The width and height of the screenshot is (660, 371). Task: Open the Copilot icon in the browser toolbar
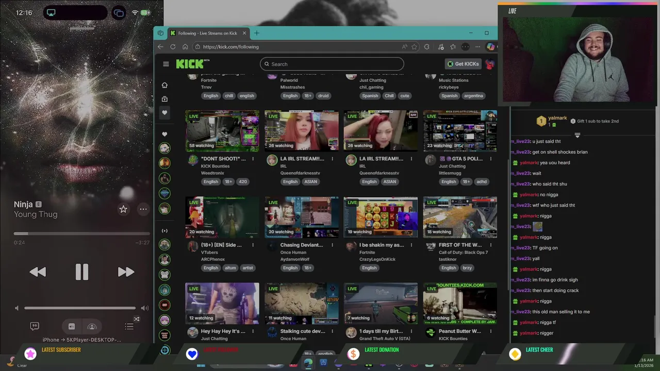490,47
